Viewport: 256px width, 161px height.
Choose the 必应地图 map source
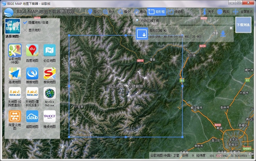tap(49, 53)
